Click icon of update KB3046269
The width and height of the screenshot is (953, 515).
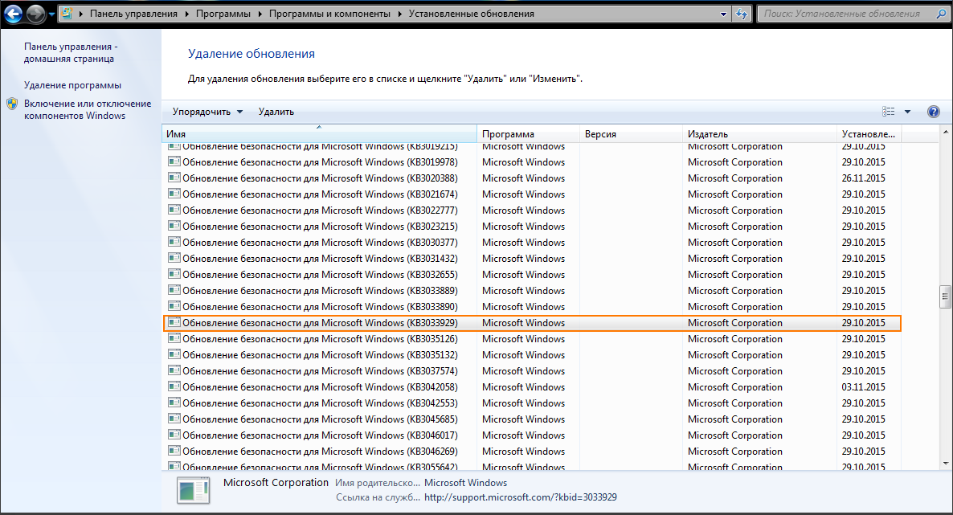point(174,451)
